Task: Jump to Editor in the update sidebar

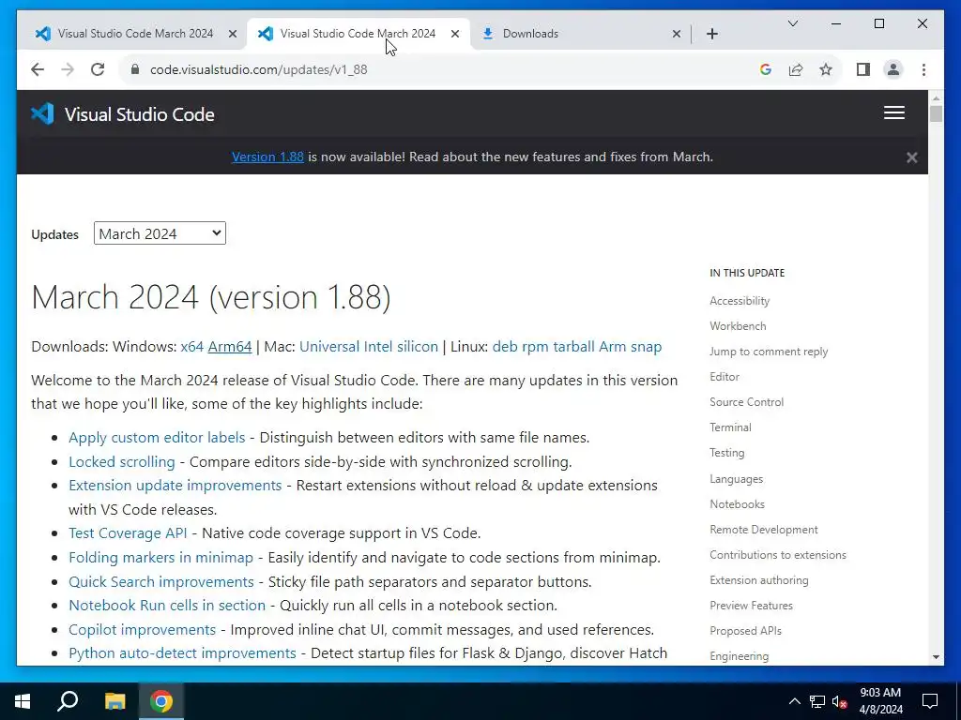Action: tap(725, 377)
